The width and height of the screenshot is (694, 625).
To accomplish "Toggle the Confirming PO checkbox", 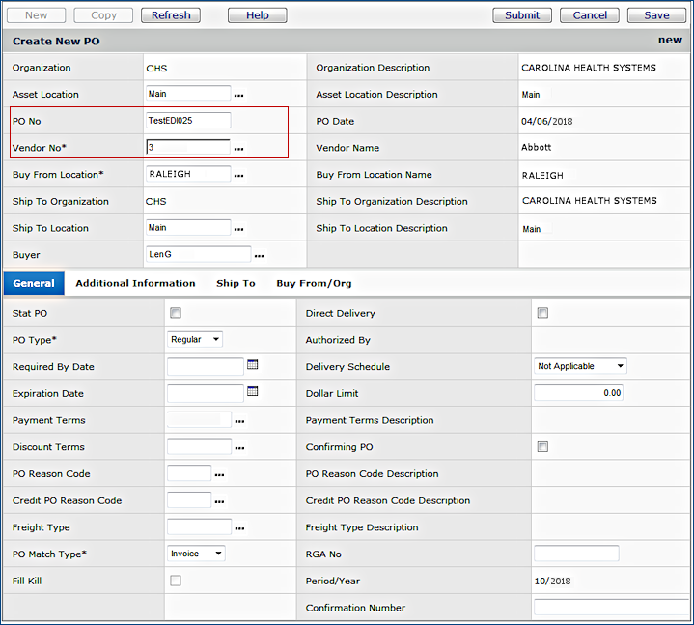I will 542,447.
